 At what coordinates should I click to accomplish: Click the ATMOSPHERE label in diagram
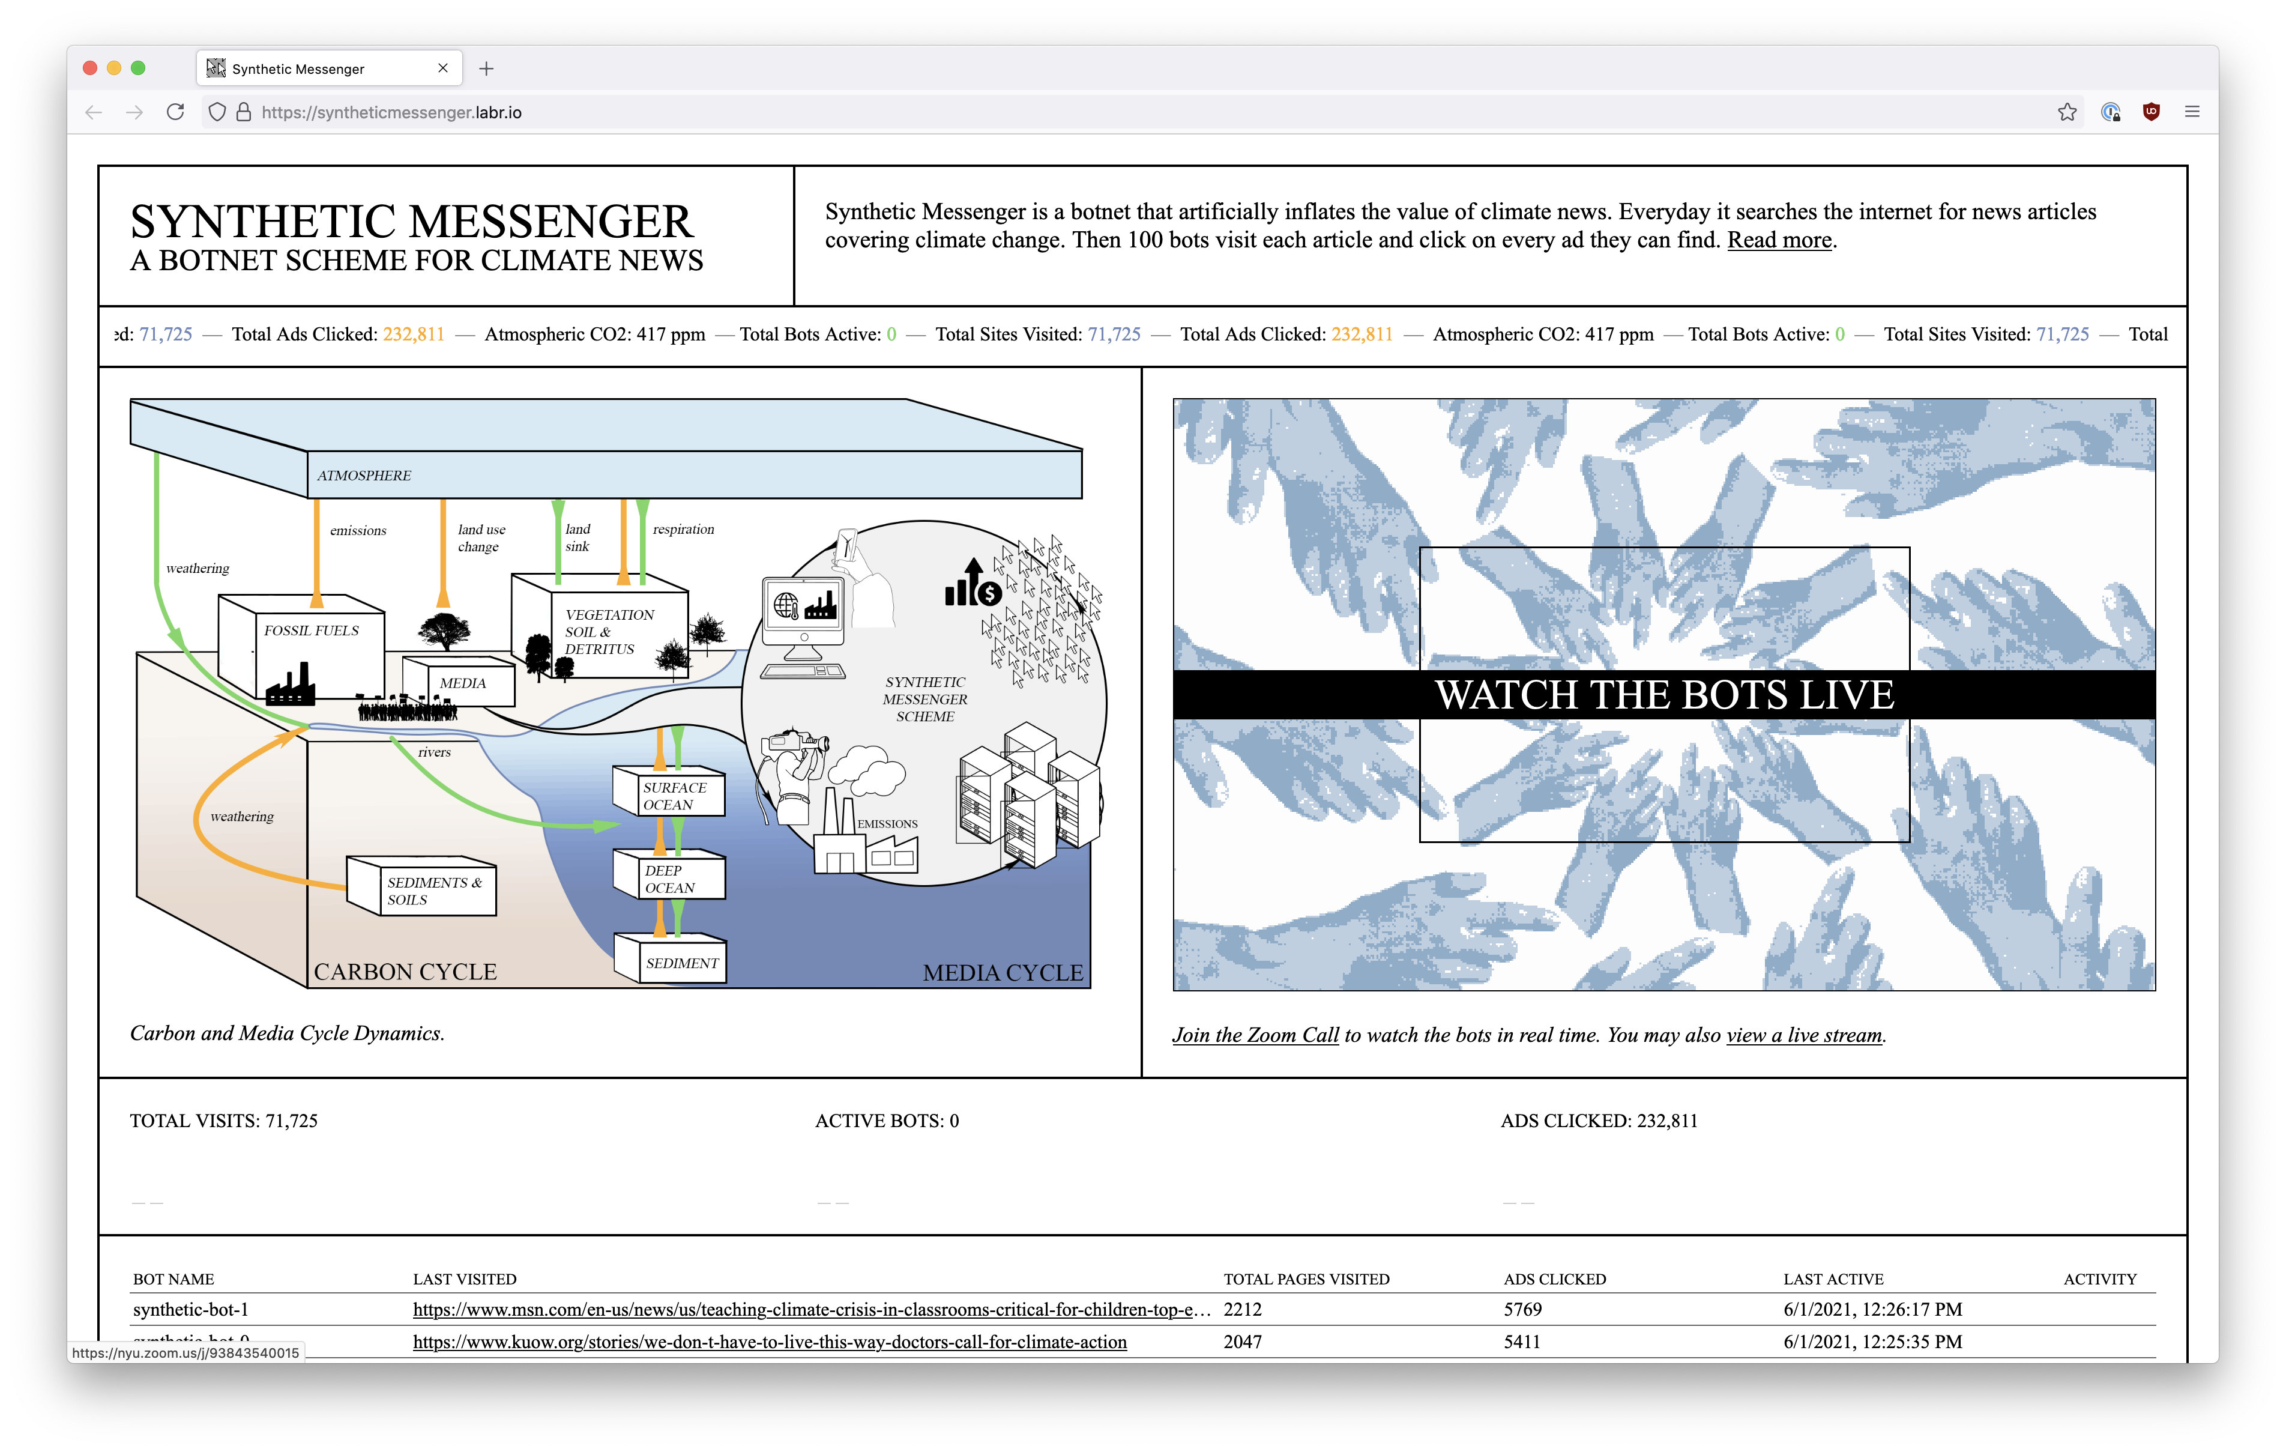pos(364,475)
